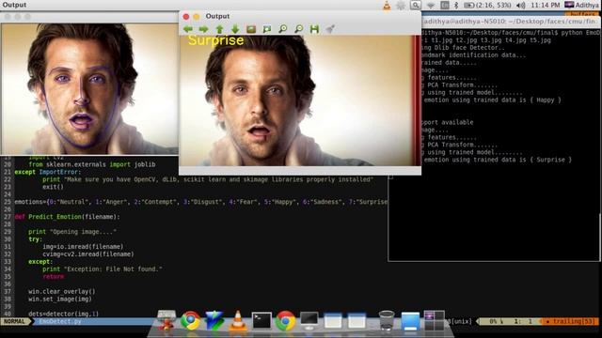Screen dimensions: 602x338
Task: Open the Wi-Fi network menu
Action: pyautogui.click(x=431, y=6)
